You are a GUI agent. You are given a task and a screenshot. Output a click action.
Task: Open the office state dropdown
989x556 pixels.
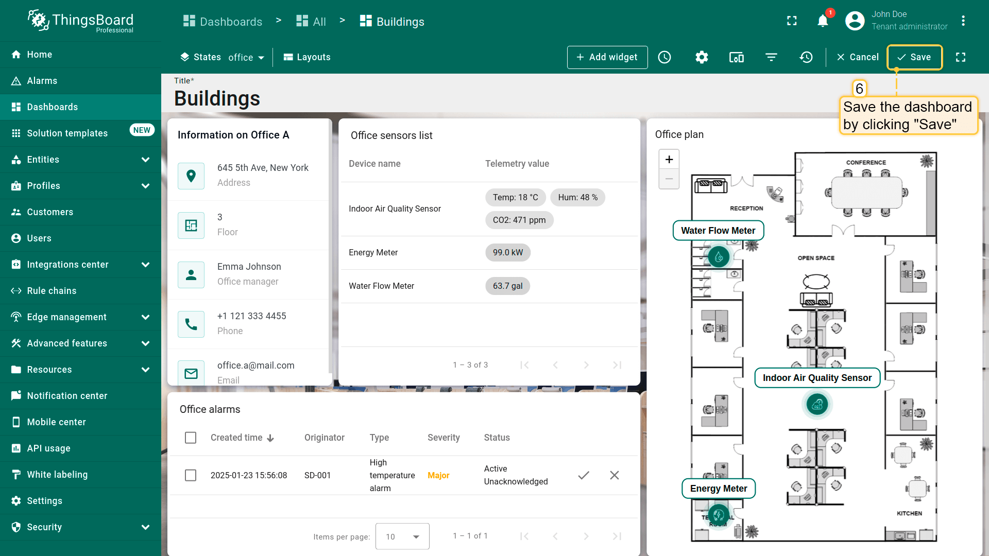[x=246, y=57]
